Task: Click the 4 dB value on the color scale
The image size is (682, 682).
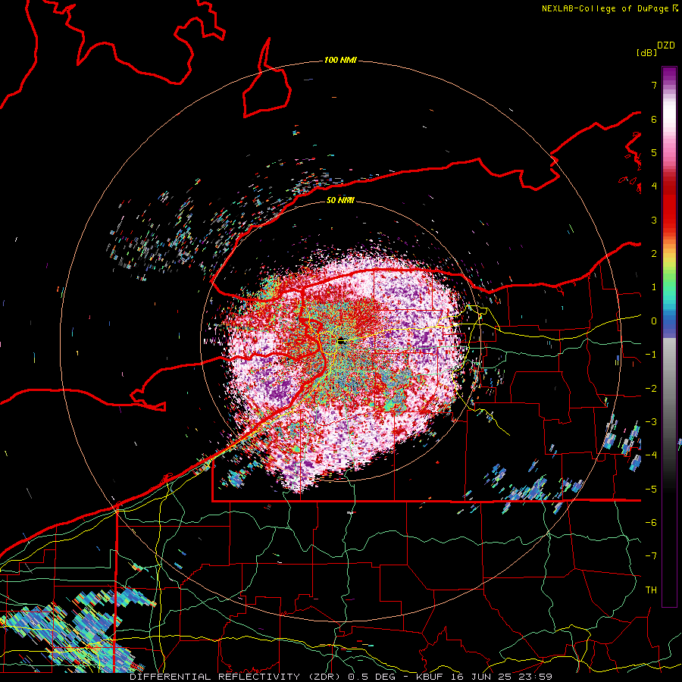Action: (x=654, y=186)
